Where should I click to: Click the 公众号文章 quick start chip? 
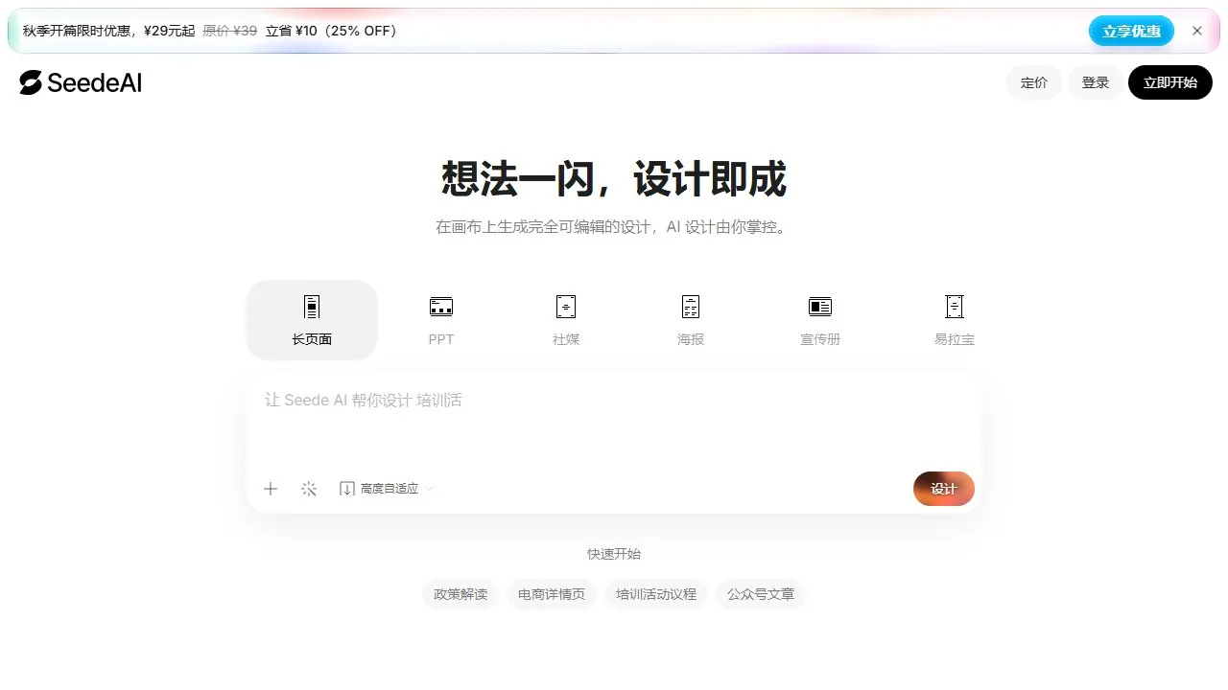(761, 594)
